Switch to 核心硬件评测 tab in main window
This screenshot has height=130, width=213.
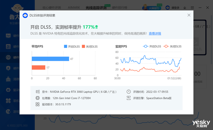coord(52,8)
